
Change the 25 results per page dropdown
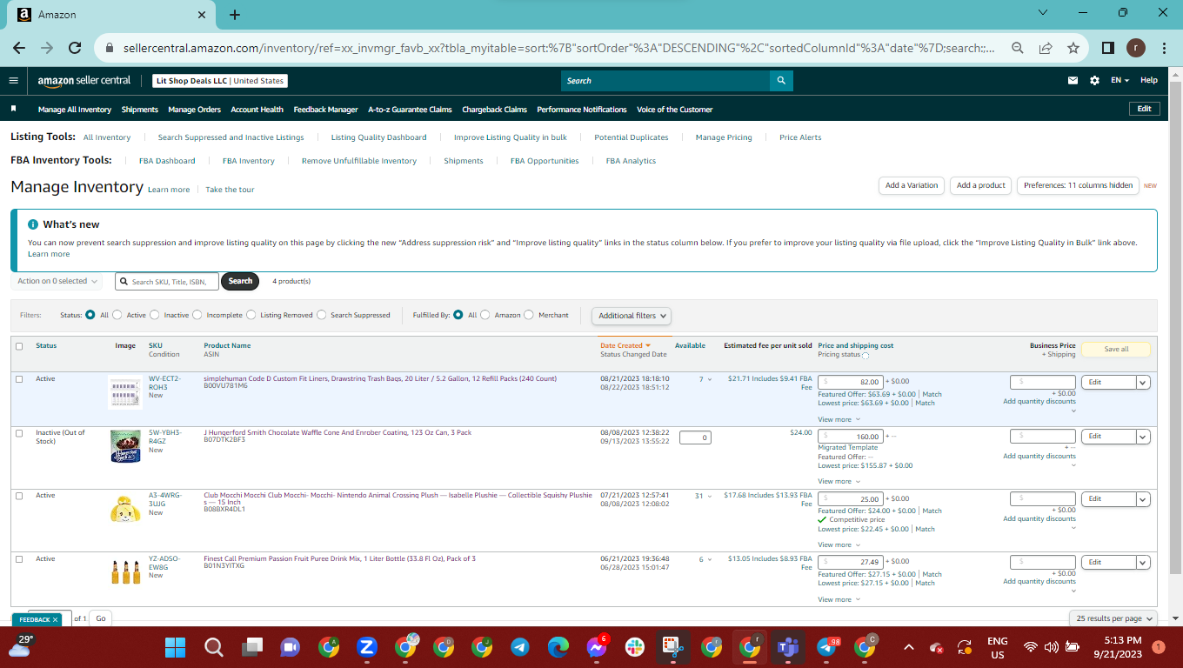click(1114, 618)
